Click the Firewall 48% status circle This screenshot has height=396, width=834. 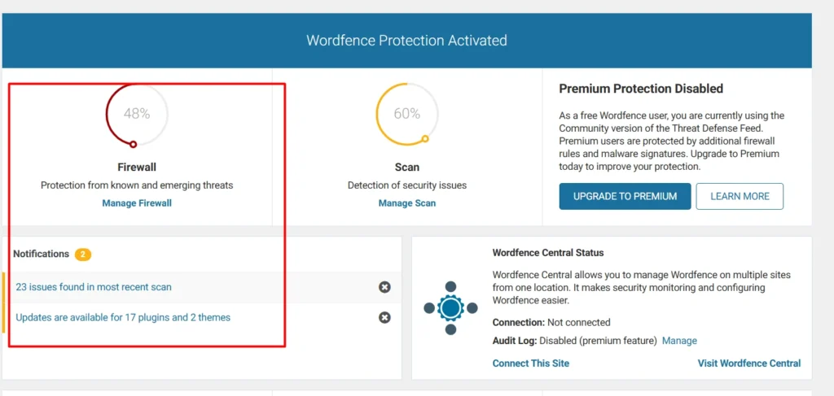(137, 114)
